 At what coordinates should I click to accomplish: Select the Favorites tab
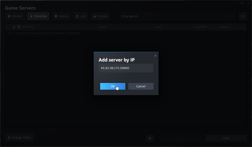pyautogui.click(x=38, y=16)
